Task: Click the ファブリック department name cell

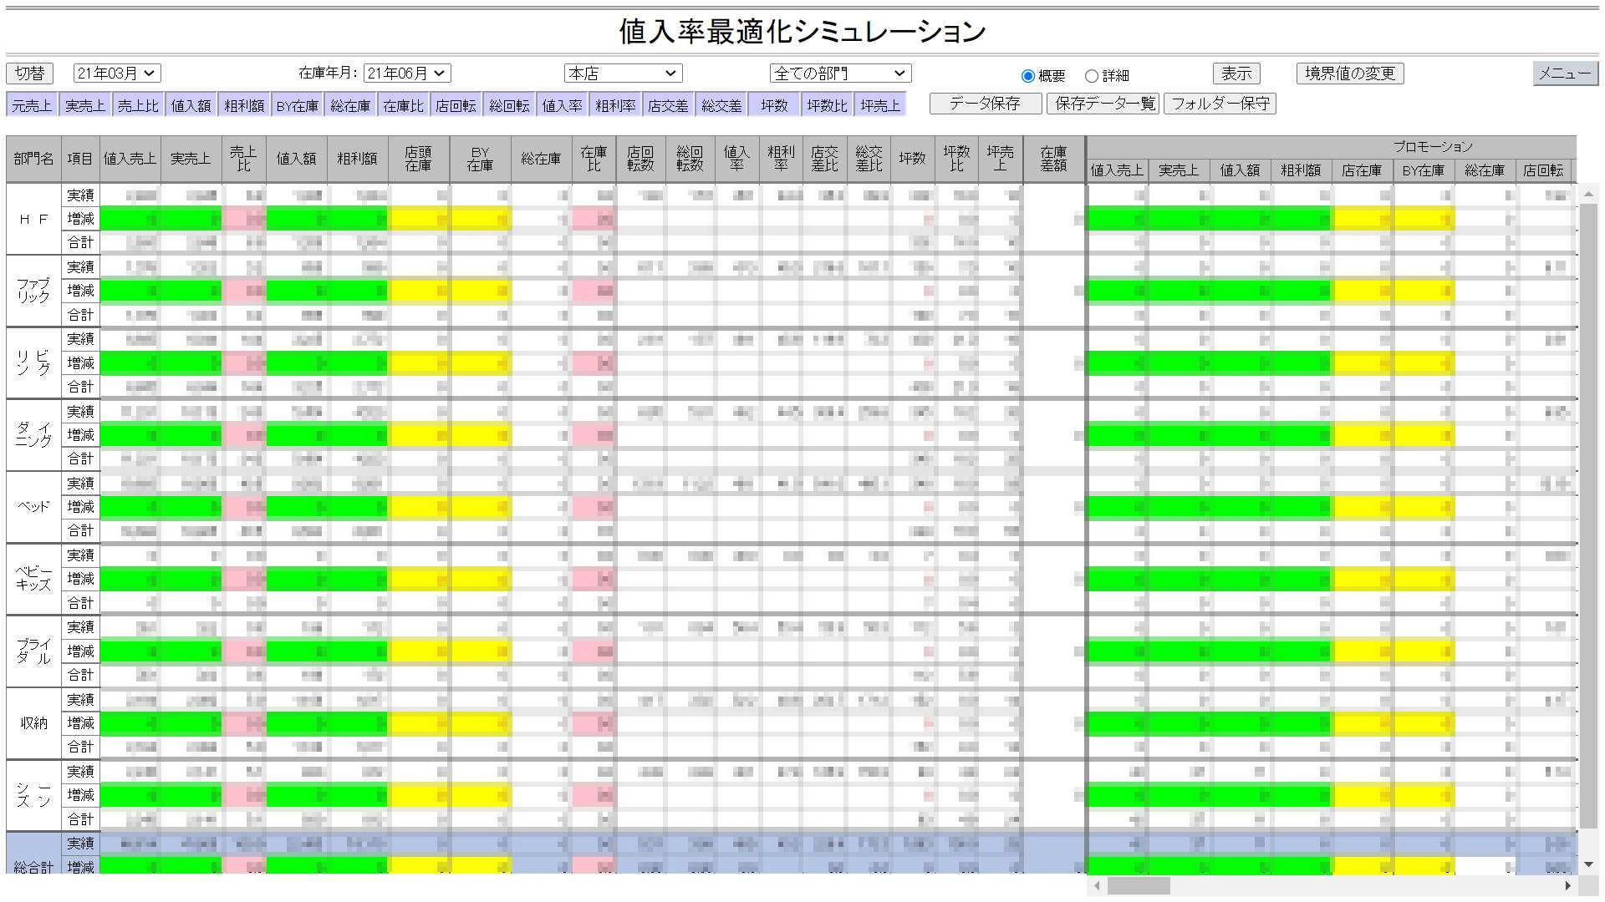Action: click(33, 291)
